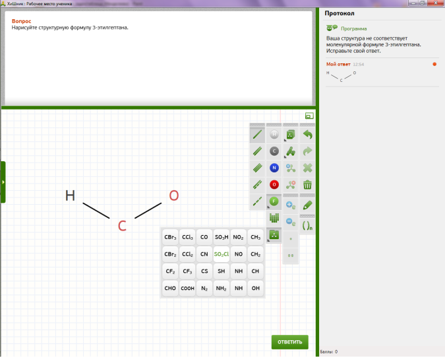Image resolution: width=445 pixels, height=358 pixels.
Task: Click the red C atom on canvas
Action: click(122, 226)
